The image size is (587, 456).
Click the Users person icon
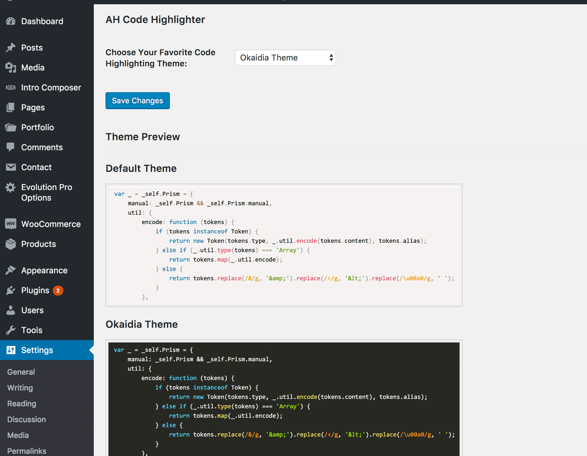11,310
